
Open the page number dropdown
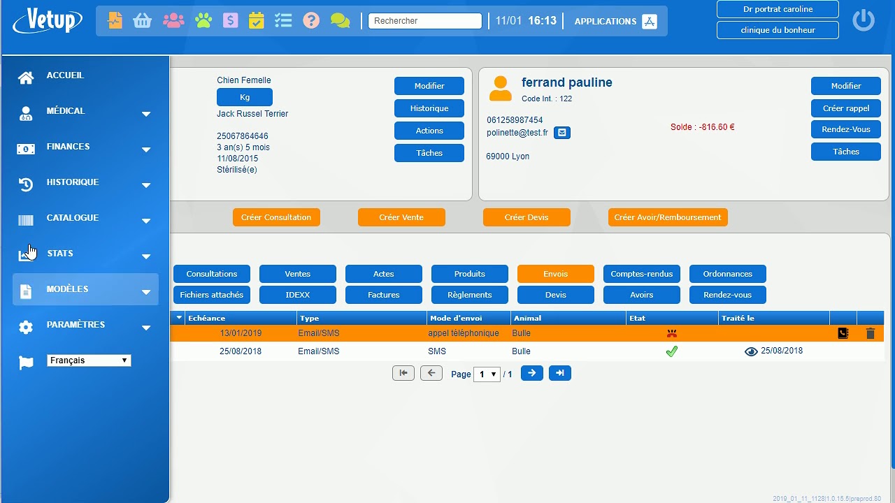tap(486, 374)
